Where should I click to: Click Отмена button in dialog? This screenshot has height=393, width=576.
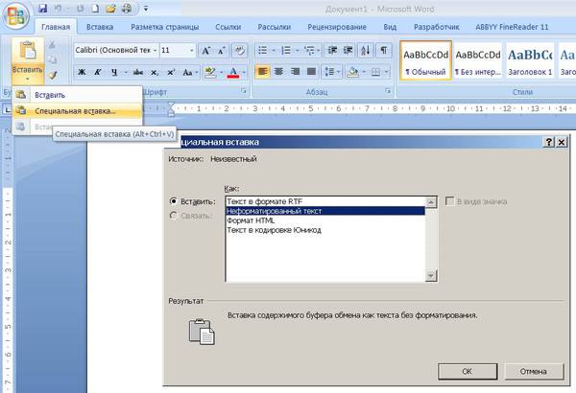[534, 371]
